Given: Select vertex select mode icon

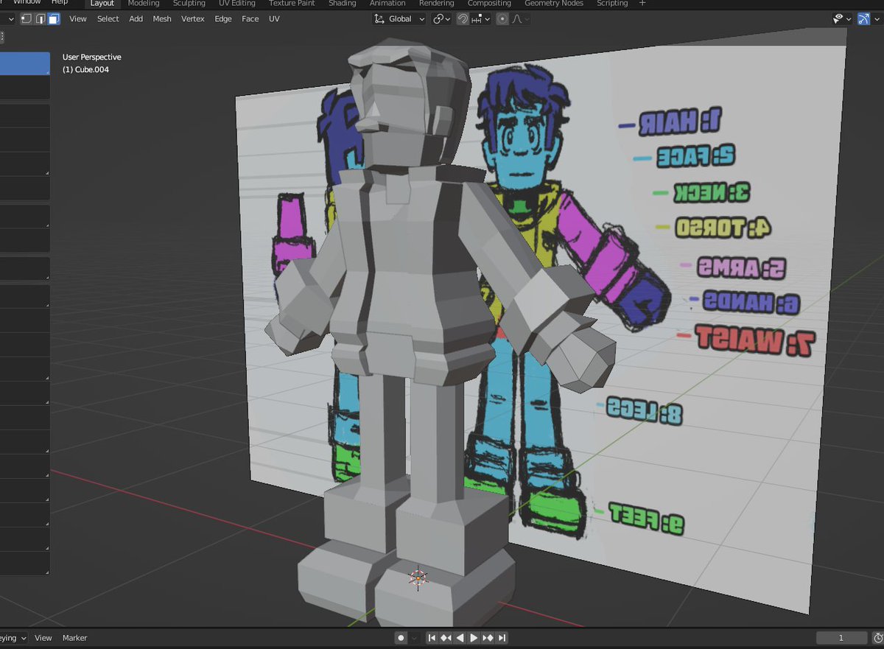Looking at the screenshot, I should (27, 18).
